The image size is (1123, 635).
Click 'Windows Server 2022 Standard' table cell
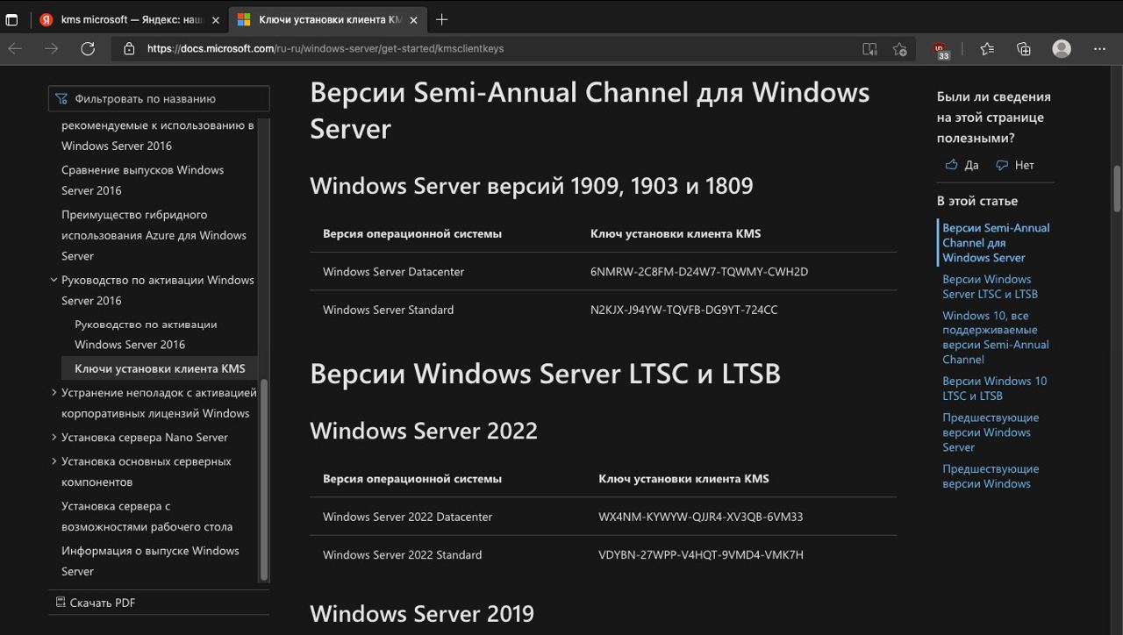402,555
